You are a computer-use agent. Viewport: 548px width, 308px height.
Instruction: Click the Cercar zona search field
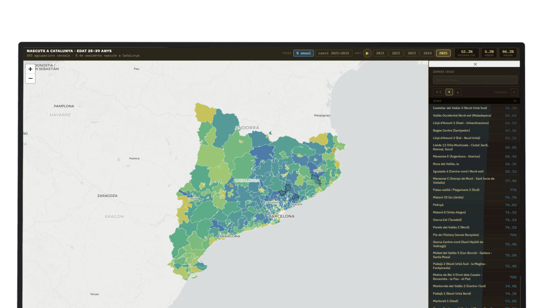[475, 80]
